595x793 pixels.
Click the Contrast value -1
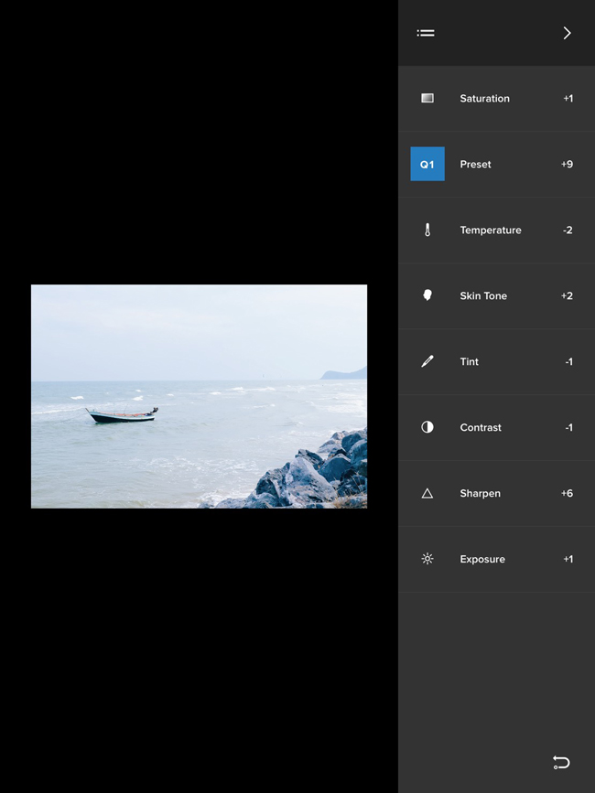pyautogui.click(x=569, y=427)
